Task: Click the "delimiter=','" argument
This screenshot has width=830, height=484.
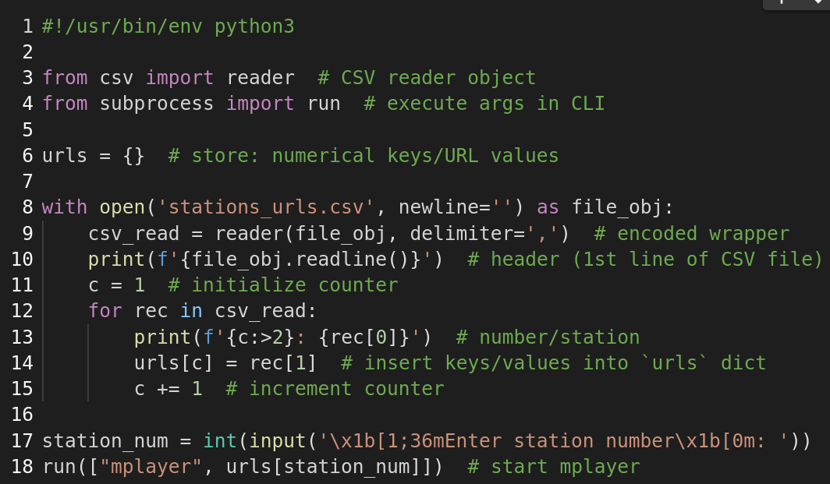Action: (484, 234)
